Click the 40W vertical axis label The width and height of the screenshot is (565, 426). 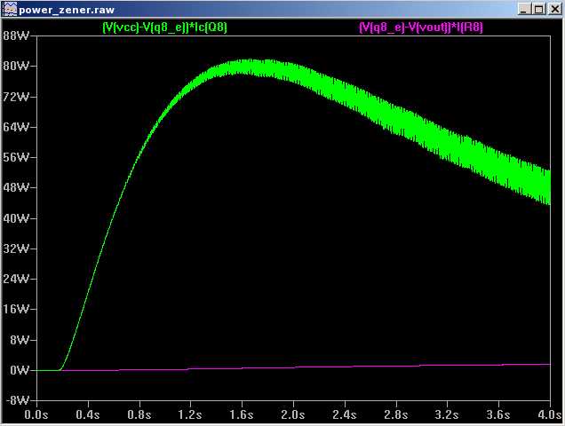coord(16,218)
